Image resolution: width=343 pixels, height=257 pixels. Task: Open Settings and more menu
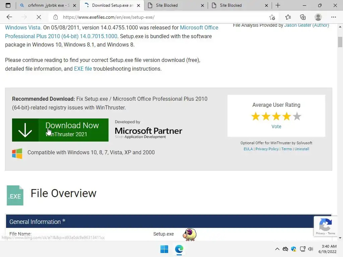click(333, 17)
